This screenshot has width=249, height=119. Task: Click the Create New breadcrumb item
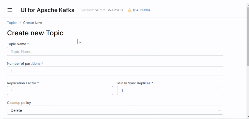[33, 23]
